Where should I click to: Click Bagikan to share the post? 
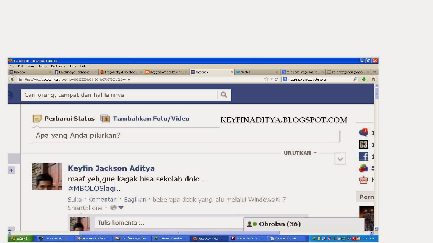[135, 200]
